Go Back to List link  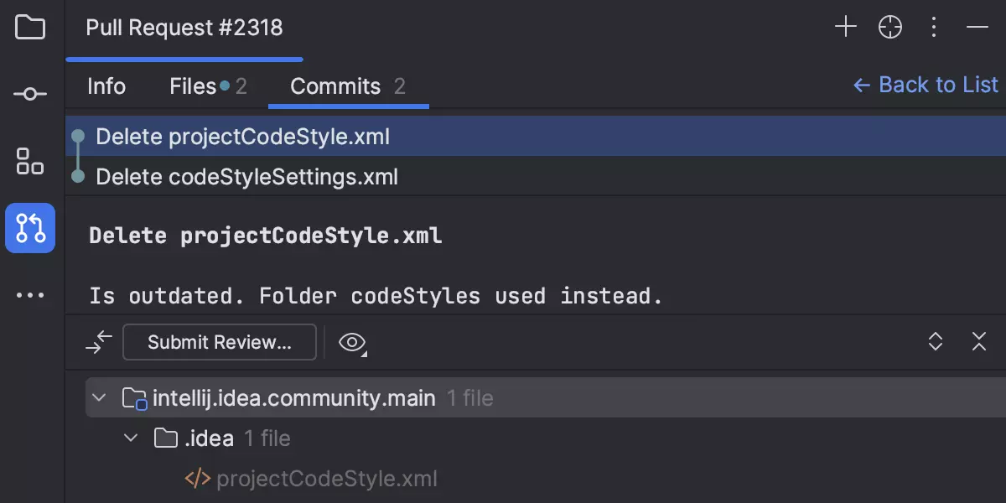pos(926,85)
